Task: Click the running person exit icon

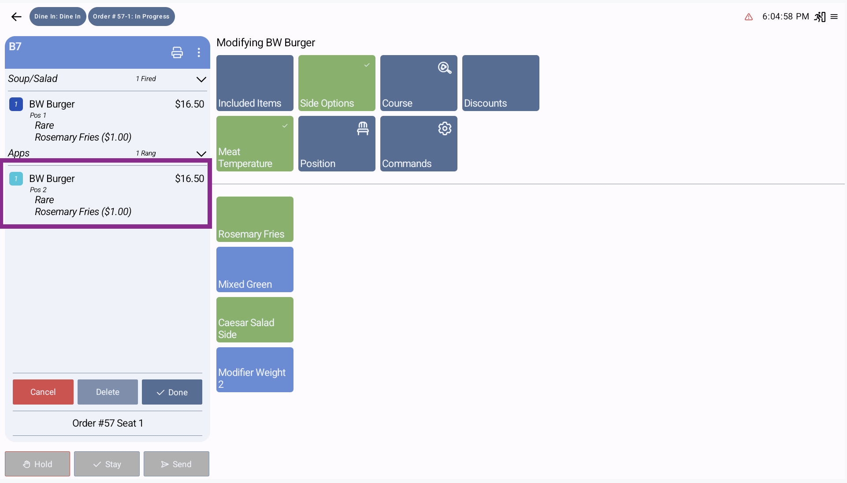Action: point(820,17)
